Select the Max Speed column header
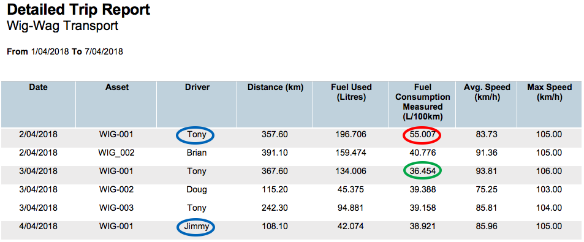 point(549,93)
